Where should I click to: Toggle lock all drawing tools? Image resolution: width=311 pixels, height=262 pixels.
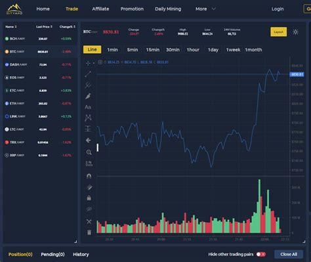click(x=89, y=198)
